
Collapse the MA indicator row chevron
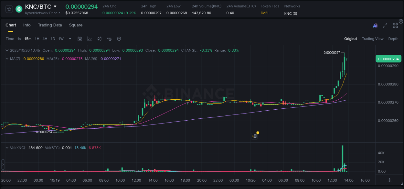click(7, 59)
